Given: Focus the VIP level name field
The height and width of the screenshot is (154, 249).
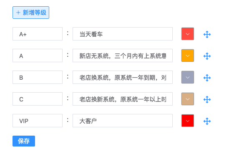Looking at the screenshot, I should pyautogui.click(x=38, y=121).
